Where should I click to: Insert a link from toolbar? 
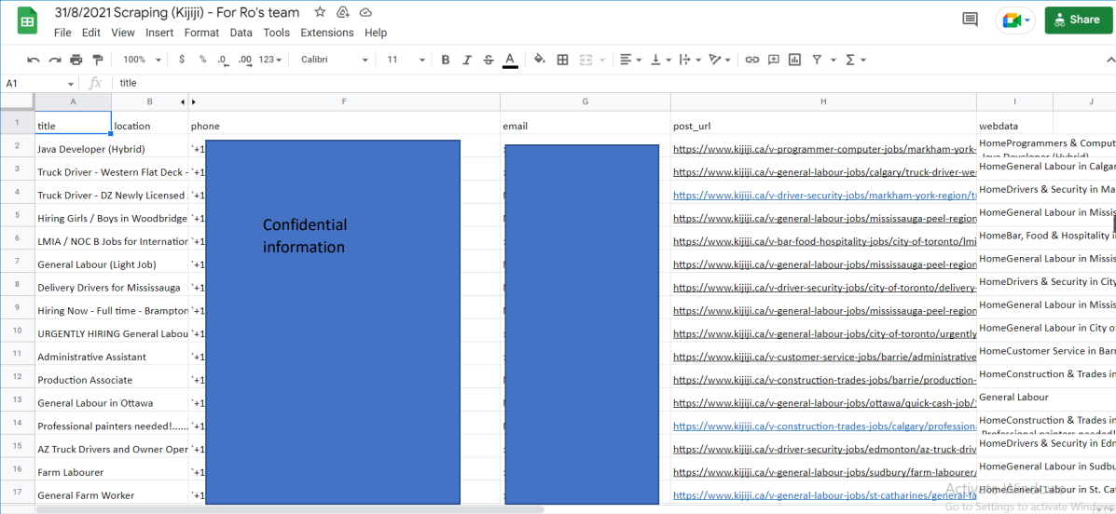pos(752,60)
